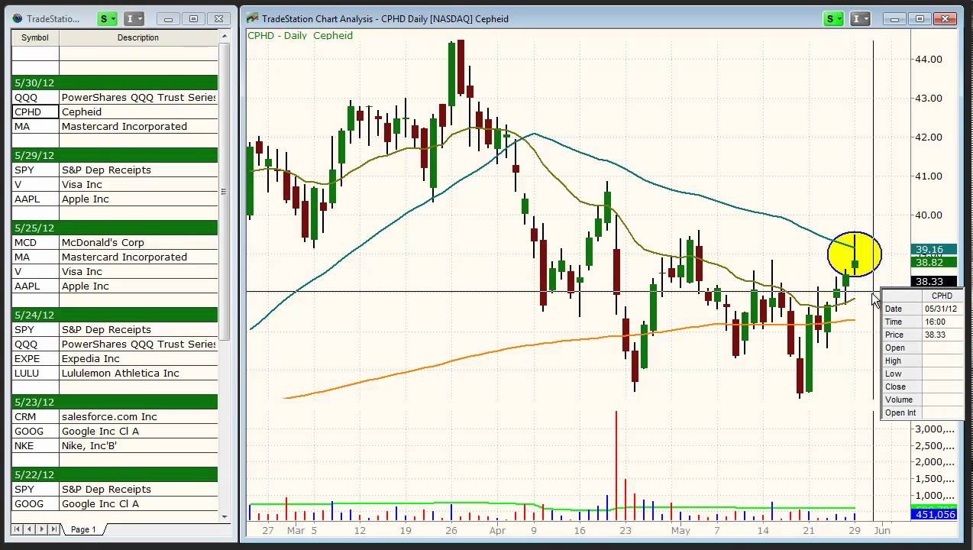Click the CPHD header of the data tip
Image resolution: width=973 pixels, height=550 pixels.
click(942, 296)
